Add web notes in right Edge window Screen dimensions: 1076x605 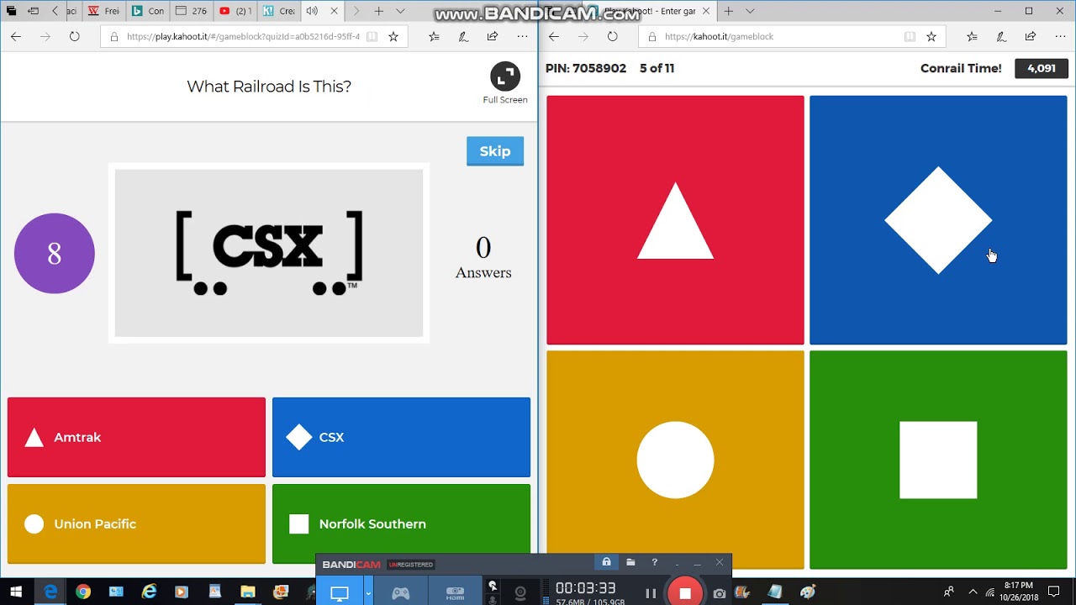(1001, 36)
